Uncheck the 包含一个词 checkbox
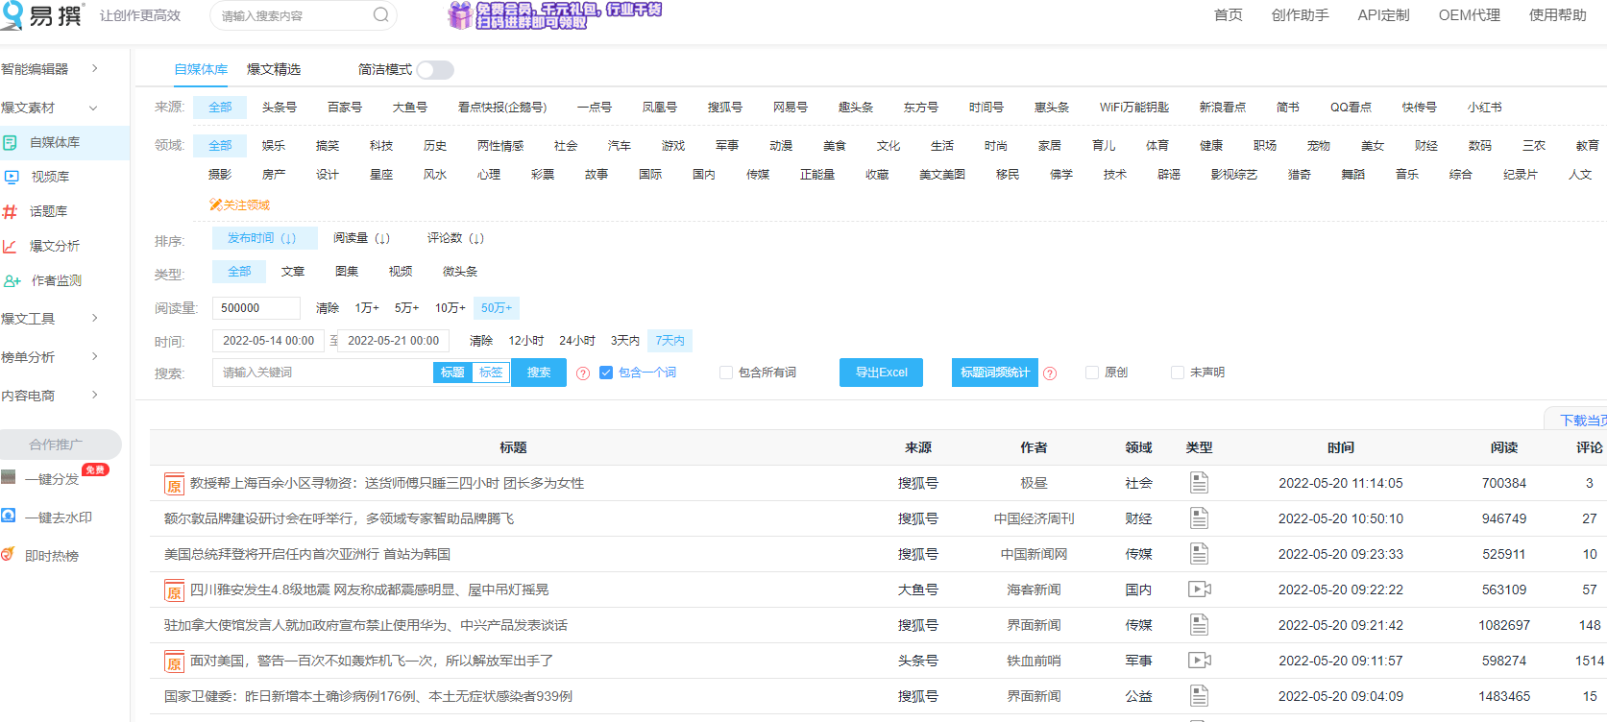The width and height of the screenshot is (1607, 722). click(x=606, y=373)
